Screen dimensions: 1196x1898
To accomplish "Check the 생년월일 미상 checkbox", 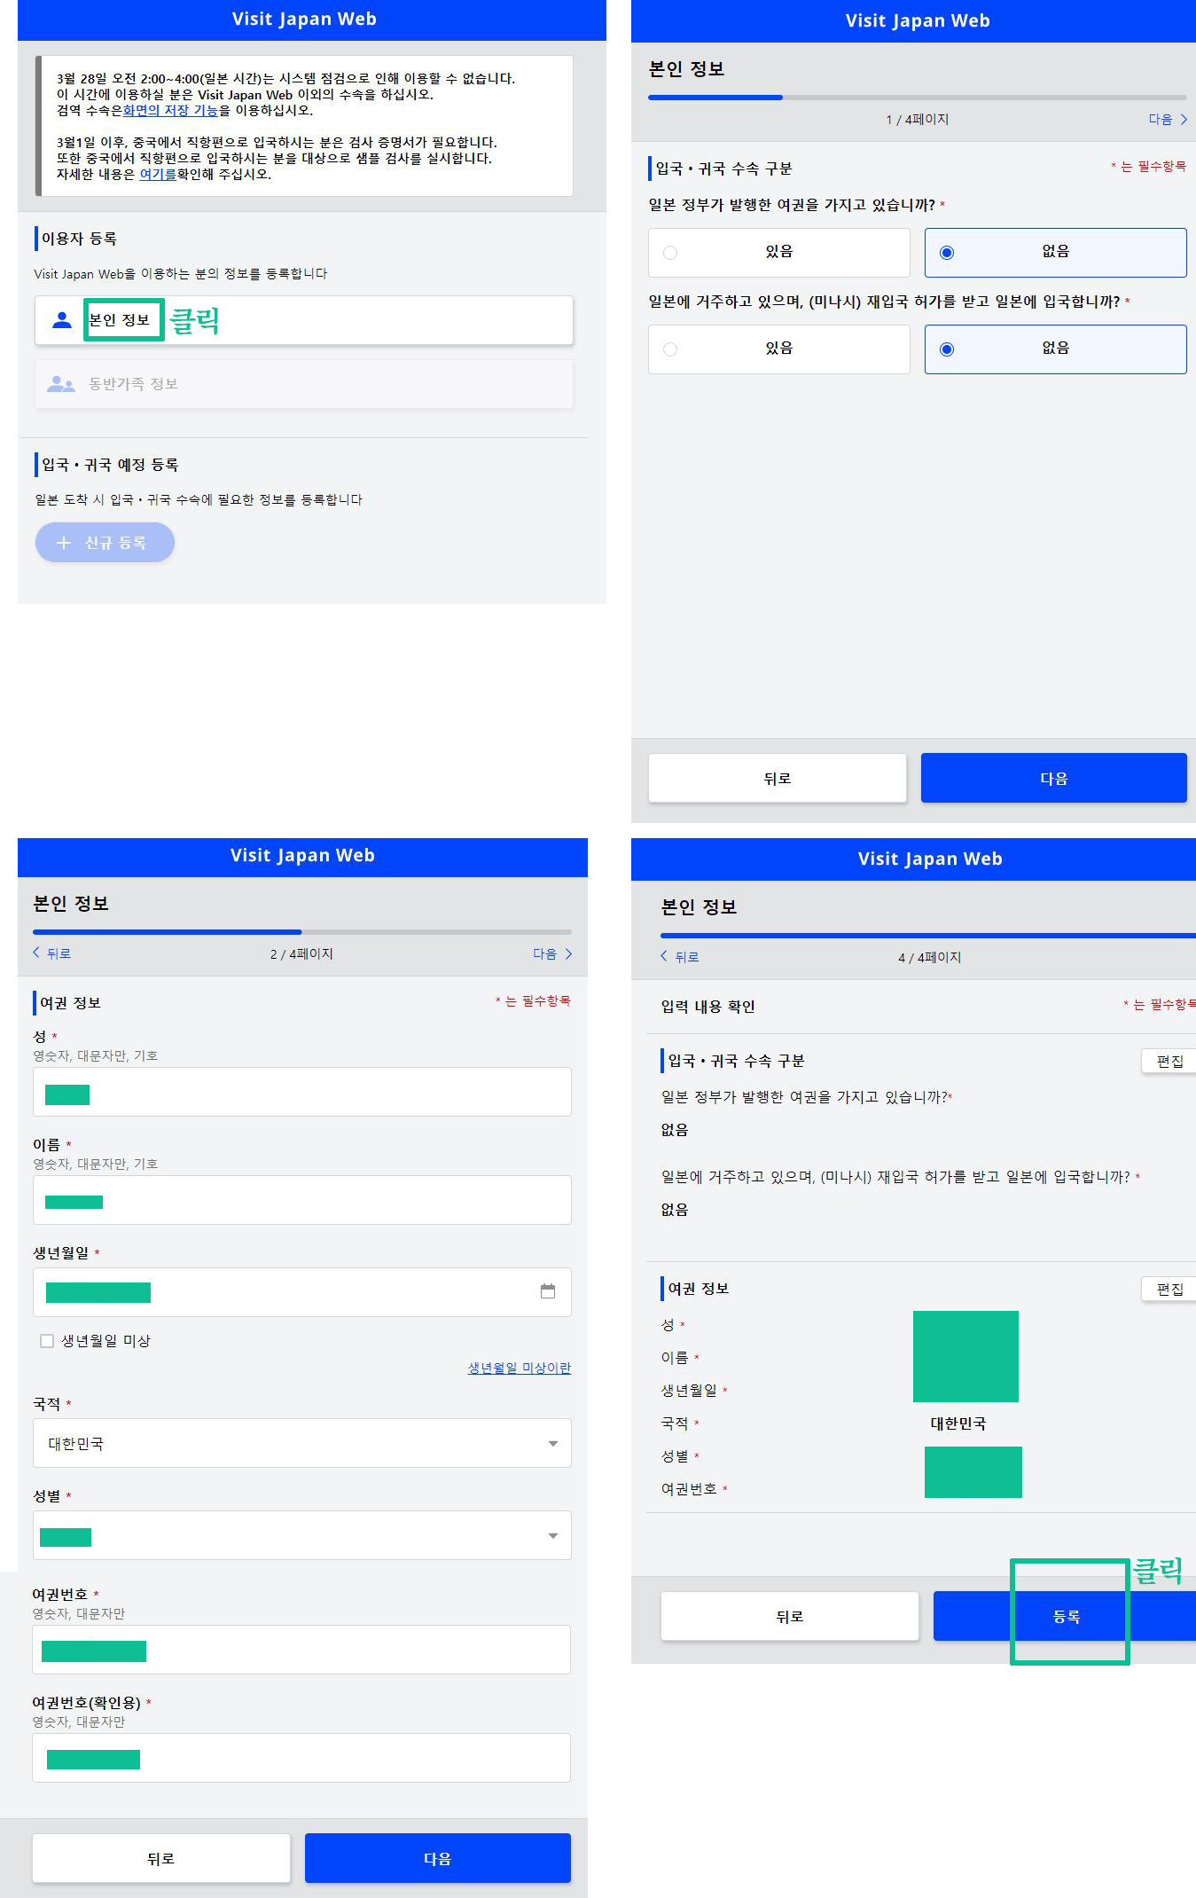I will (47, 1341).
